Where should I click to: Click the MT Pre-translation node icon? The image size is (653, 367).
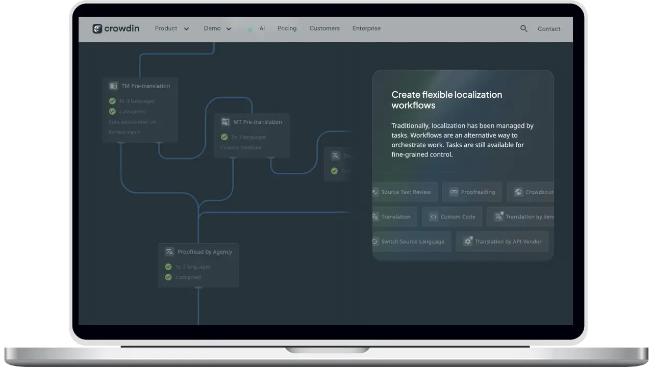225,122
